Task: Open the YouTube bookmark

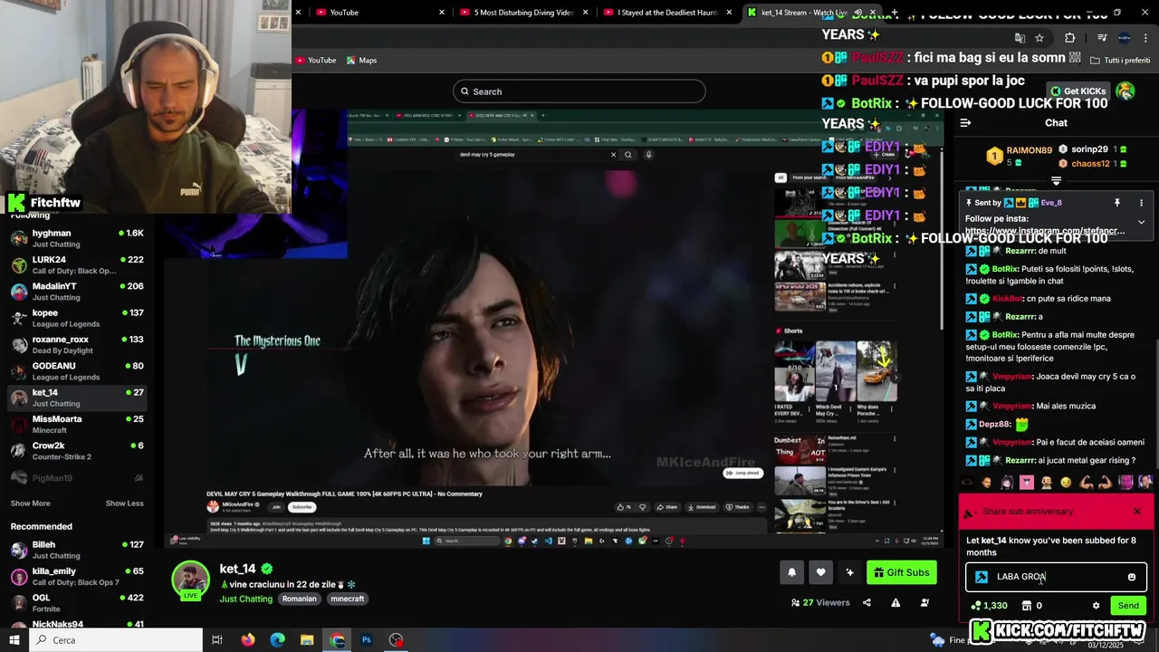Action: pos(316,60)
